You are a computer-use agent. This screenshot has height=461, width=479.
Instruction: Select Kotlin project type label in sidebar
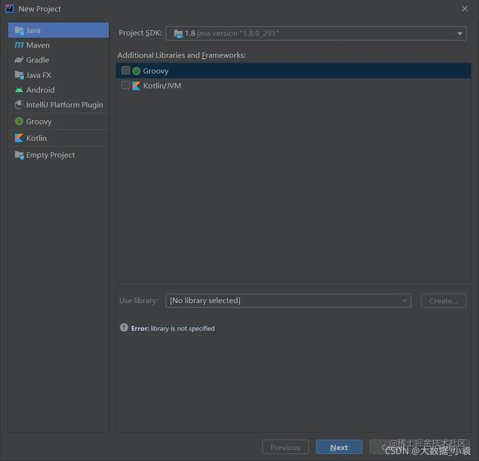click(36, 138)
